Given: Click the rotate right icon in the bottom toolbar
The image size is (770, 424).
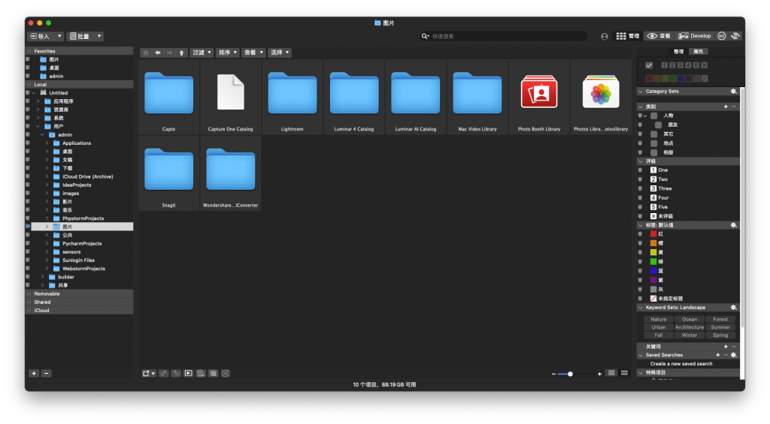Looking at the screenshot, I should coord(176,374).
